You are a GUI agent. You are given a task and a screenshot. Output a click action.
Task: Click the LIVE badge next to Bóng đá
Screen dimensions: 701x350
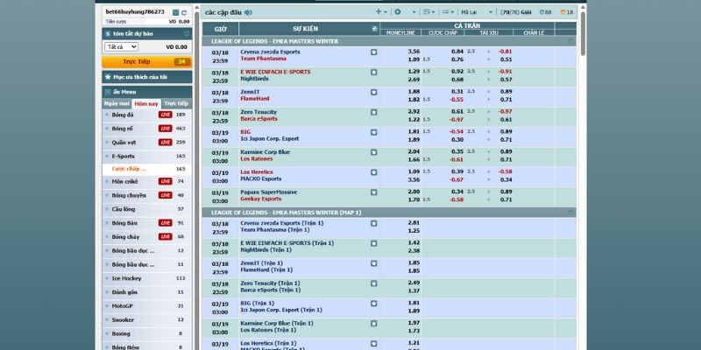click(x=165, y=115)
